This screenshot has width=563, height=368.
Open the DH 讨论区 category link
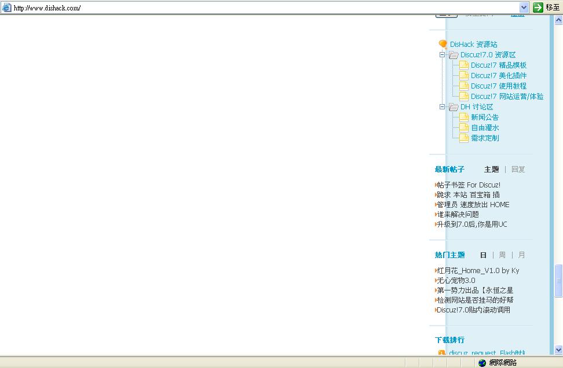(x=477, y=107)
